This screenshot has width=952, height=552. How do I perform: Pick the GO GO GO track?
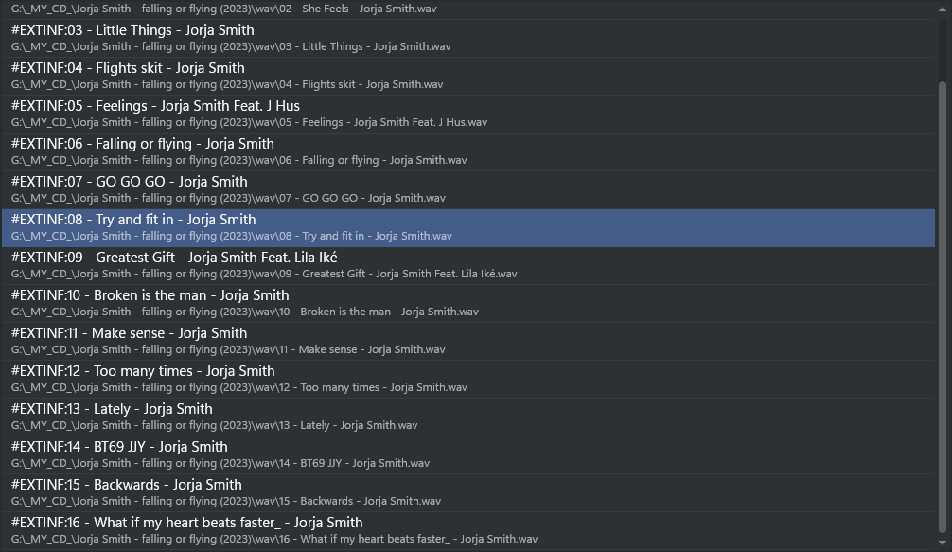129,182
